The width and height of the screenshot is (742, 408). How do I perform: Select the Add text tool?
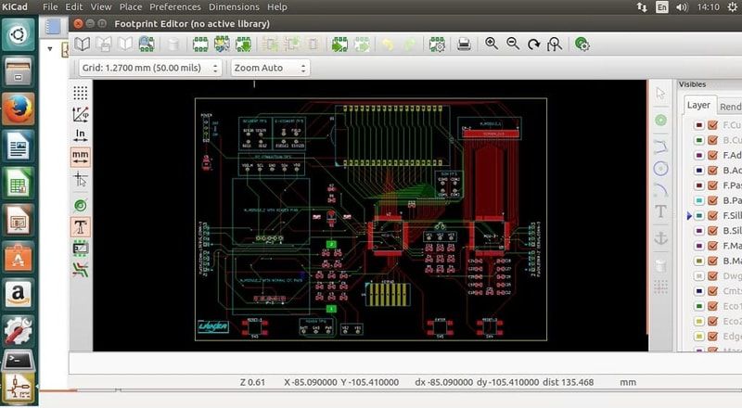(x=660, y=211)
